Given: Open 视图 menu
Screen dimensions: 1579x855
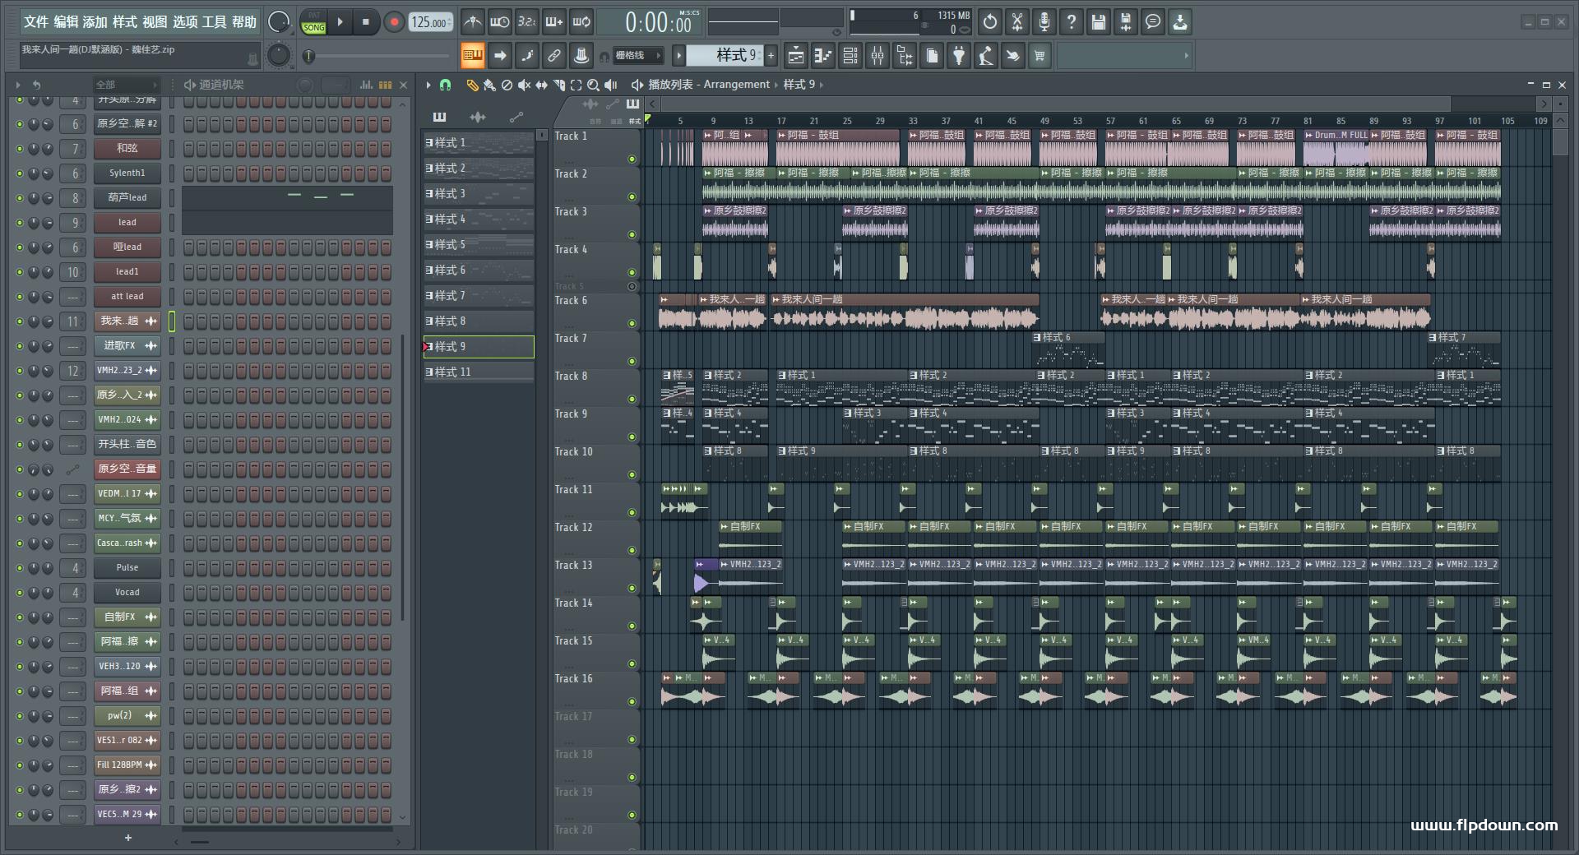Looking at the screenshot, I should (x=155, y=22).
